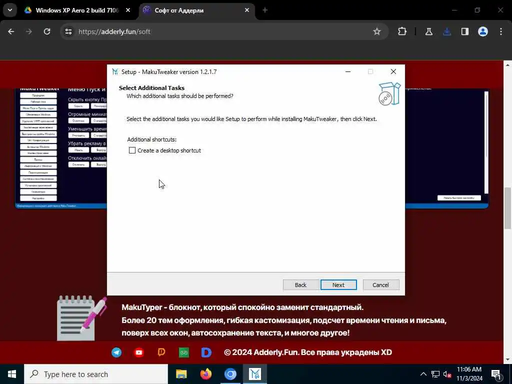512x384 pixels.
Task: Show browser downloads
Action: coord(447,31)
